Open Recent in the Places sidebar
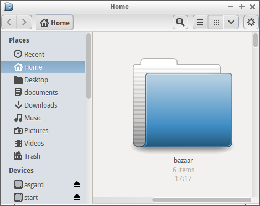Viewport: 260px width, 206px height. click(x=43, y=54)
